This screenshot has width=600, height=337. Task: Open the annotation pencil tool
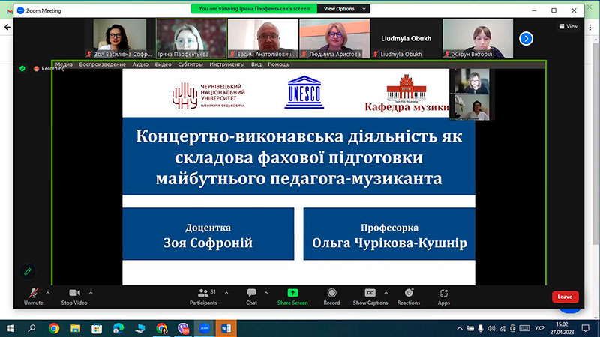click(x=28, y=271)
